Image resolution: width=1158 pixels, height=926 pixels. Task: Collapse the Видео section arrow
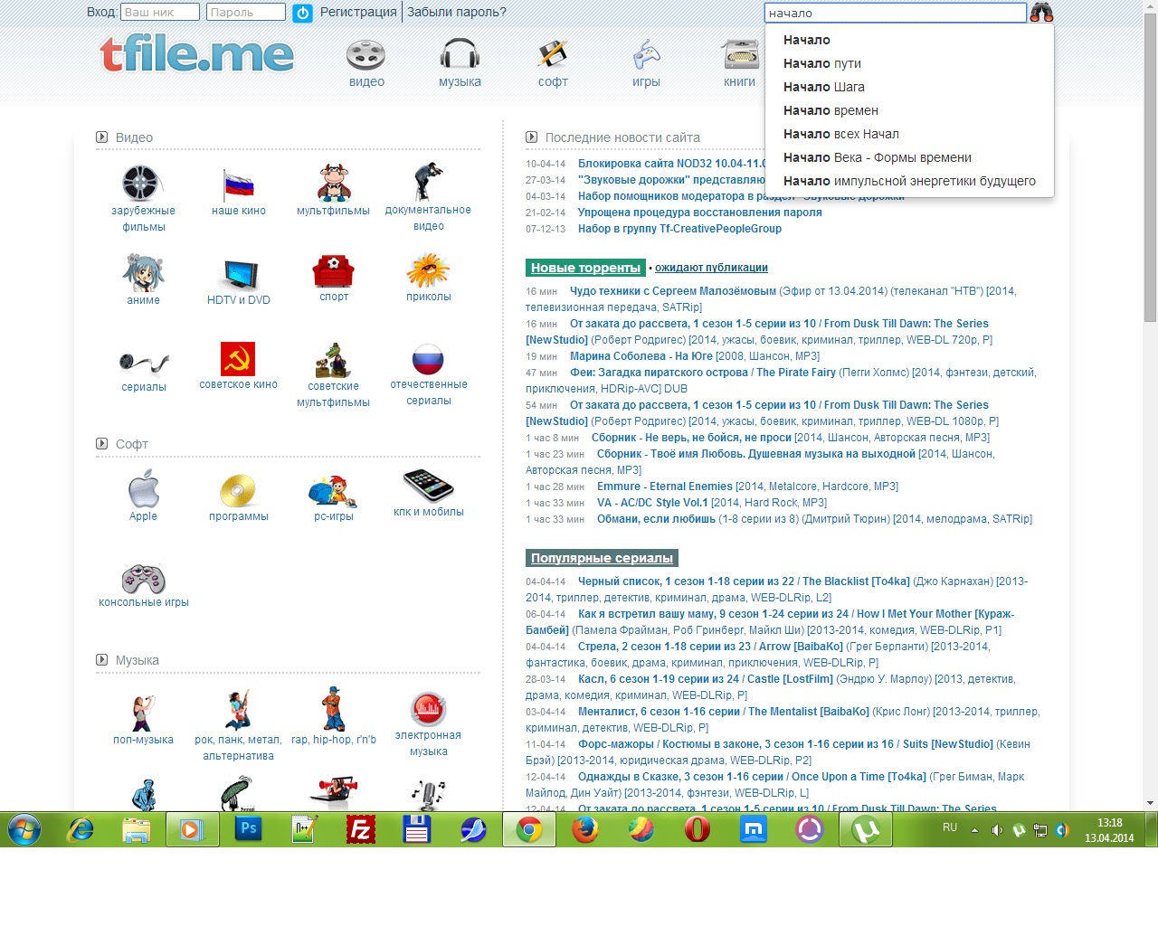click(102, 137)
